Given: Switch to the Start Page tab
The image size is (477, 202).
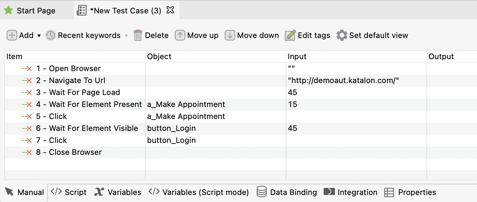Looking at the screenshot, I should coord(36,11).
